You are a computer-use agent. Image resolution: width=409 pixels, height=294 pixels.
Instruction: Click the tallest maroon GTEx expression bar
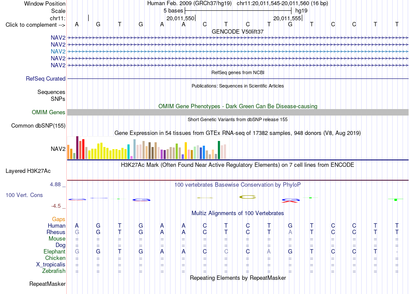77,147
